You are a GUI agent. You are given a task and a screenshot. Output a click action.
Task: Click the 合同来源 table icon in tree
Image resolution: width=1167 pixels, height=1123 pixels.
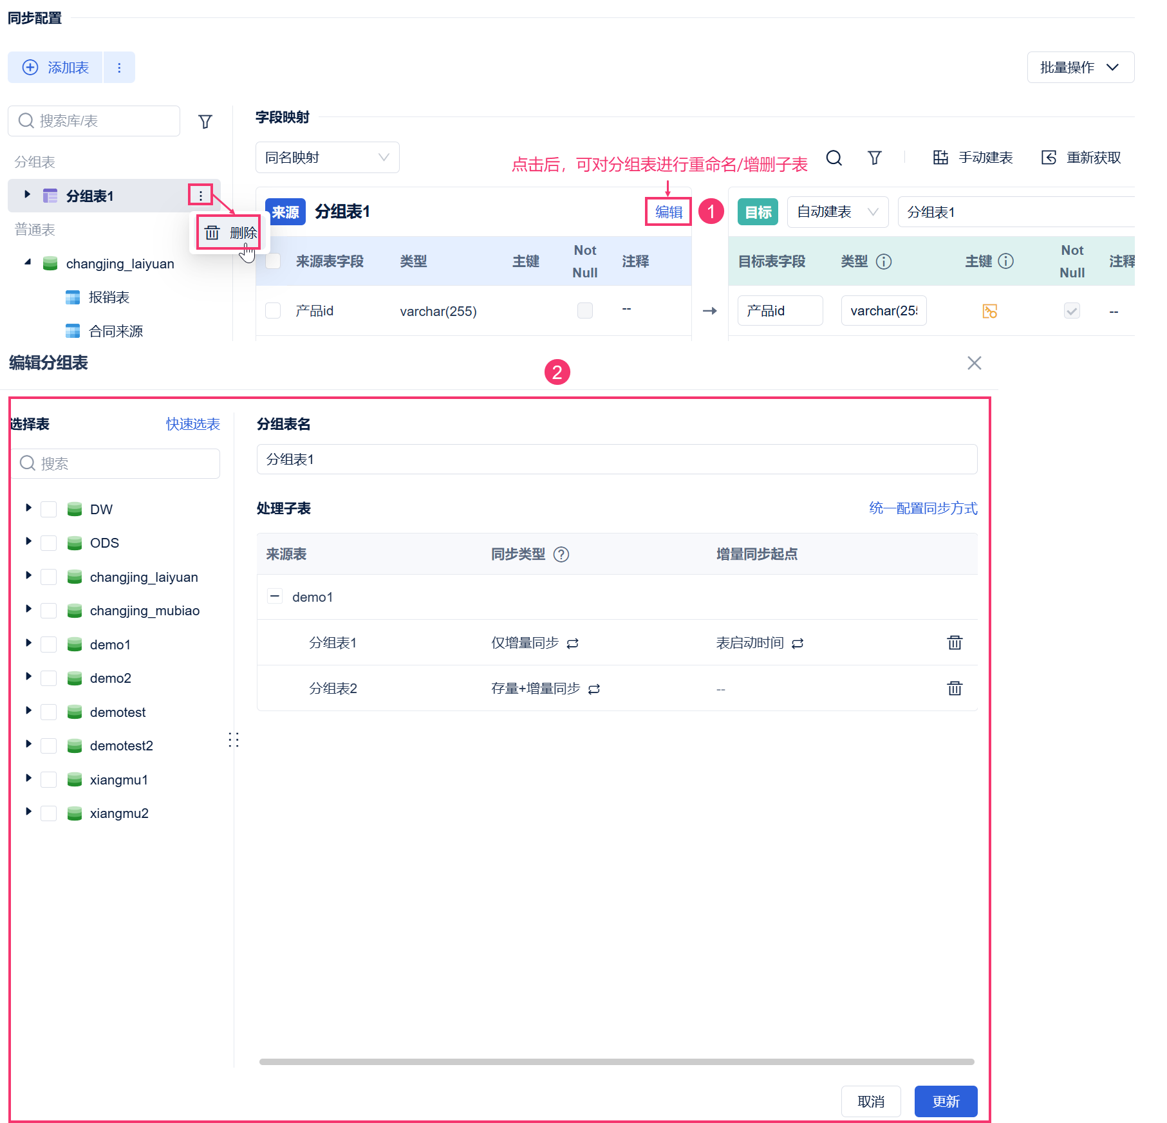point(73,331)
